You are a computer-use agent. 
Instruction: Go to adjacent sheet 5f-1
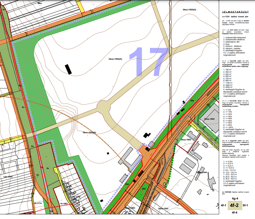pos(245,206)
